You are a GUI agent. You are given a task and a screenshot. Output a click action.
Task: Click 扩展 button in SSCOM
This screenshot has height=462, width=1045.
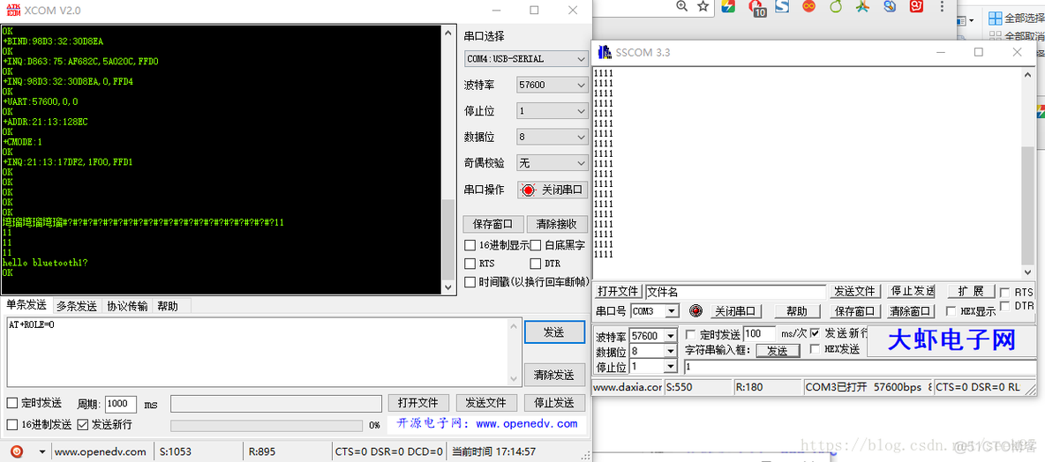[x=971, y=292]
